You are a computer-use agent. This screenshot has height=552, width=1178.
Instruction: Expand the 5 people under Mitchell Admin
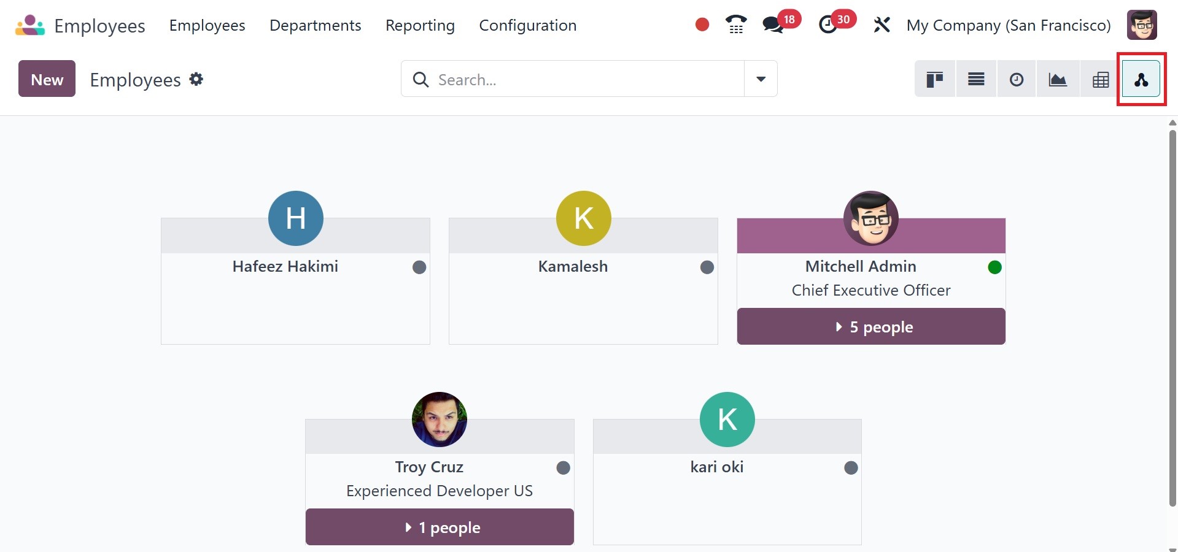point(871,327)
